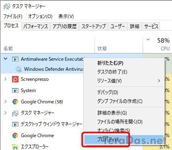This screenshot has width=172, height=150.
Task: Select the single Google Chrome row text
Action: coord(37,136)
